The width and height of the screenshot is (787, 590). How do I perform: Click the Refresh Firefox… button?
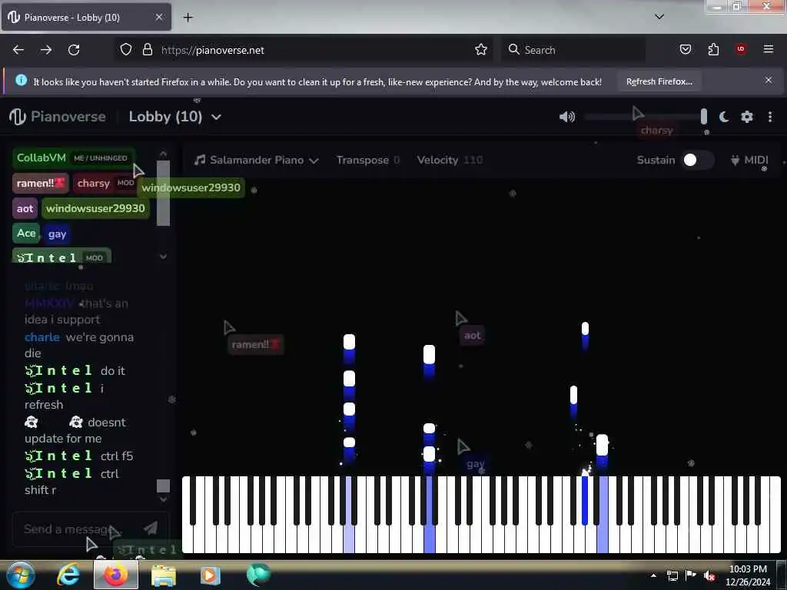click(659, 81)
